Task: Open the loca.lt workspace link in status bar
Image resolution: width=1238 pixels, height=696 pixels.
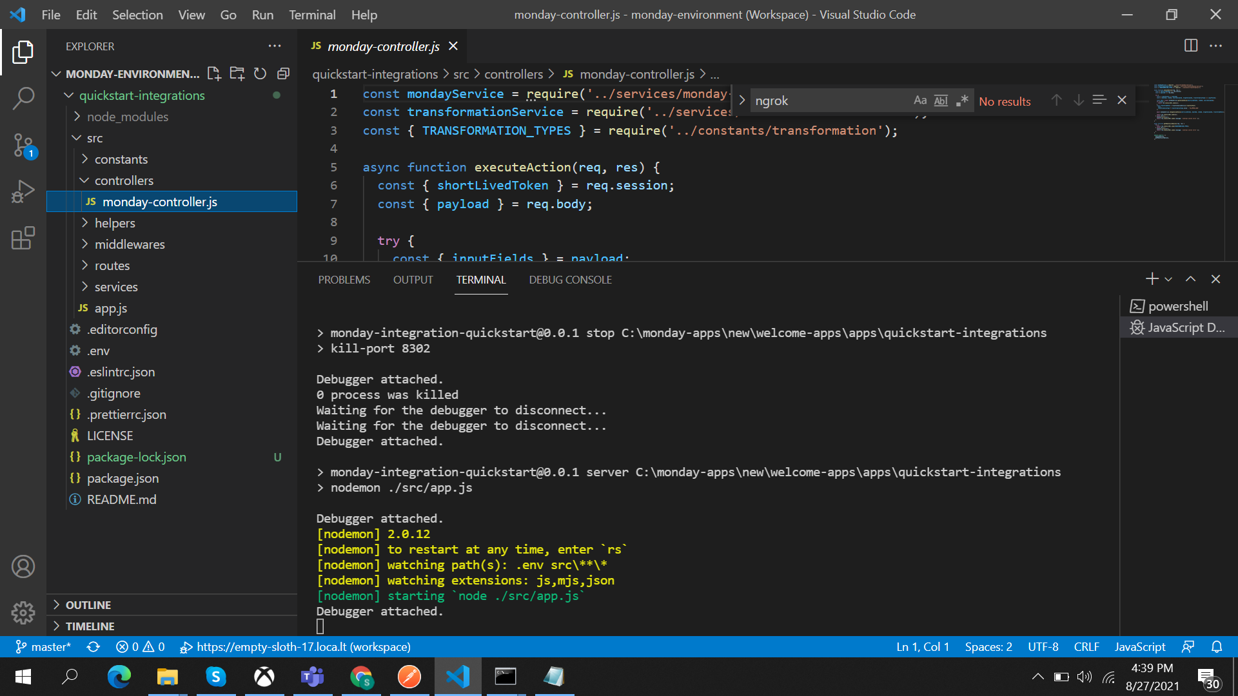Action: click(x=295, y=647)
